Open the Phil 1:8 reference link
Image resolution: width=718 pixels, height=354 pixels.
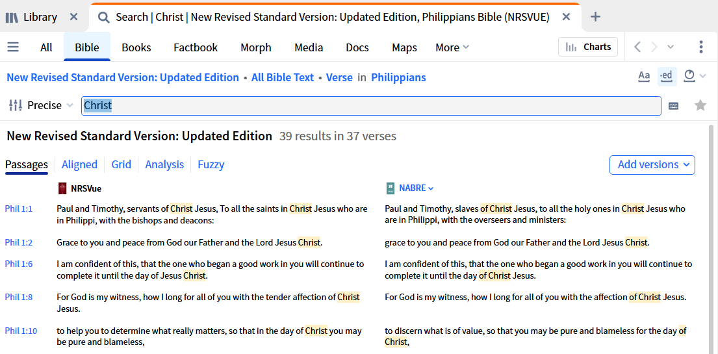point(19,297)
